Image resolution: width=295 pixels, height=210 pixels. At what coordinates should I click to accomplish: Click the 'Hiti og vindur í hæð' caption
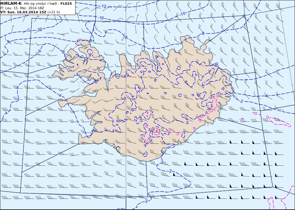(x=40, y=4)
